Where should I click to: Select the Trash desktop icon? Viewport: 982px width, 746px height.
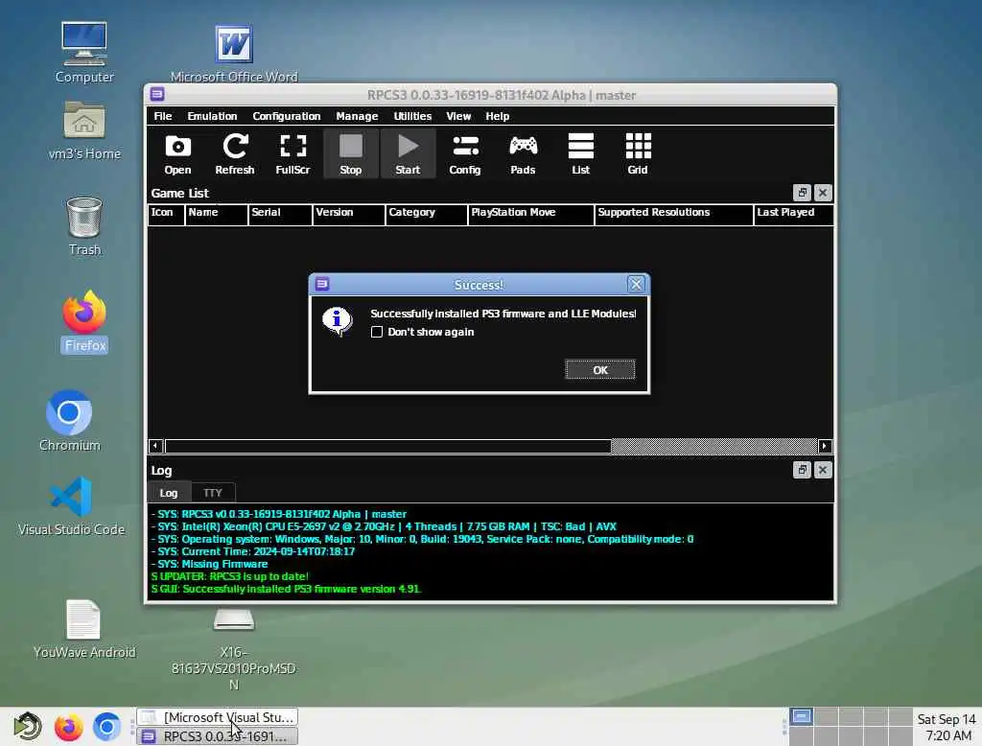point(84,226)
